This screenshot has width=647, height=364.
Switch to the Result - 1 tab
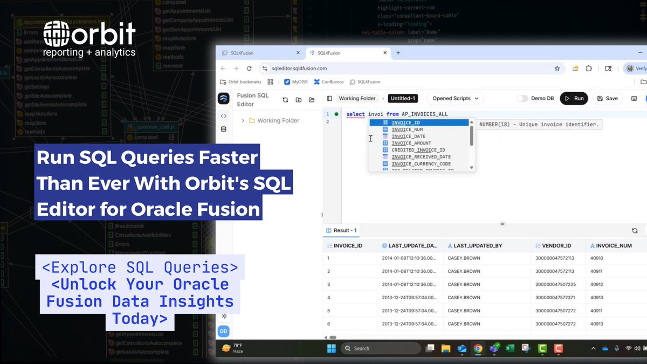tap(341, 230)
